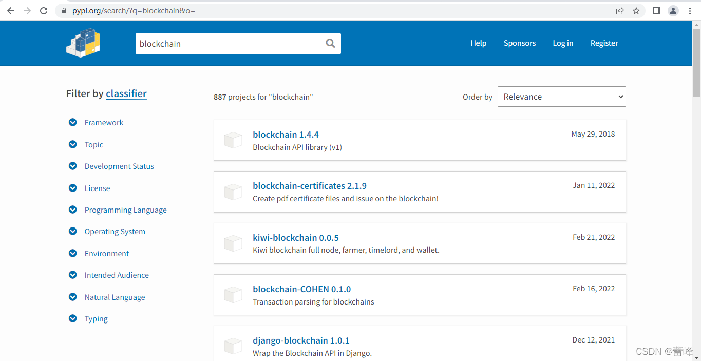The height and width of the screenshot is (361, 701).
Task: Share this page icon
Action: [x=620, y=11]
